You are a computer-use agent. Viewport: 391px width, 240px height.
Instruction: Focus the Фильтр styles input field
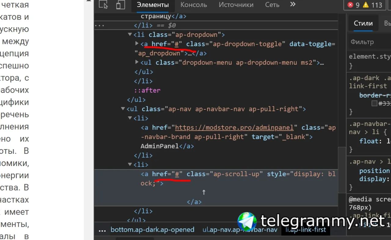370,42
